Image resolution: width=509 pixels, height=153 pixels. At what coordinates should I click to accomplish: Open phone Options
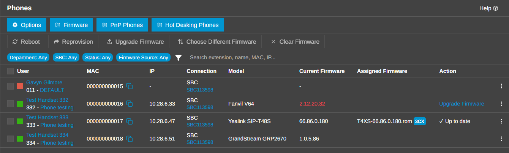27,25
